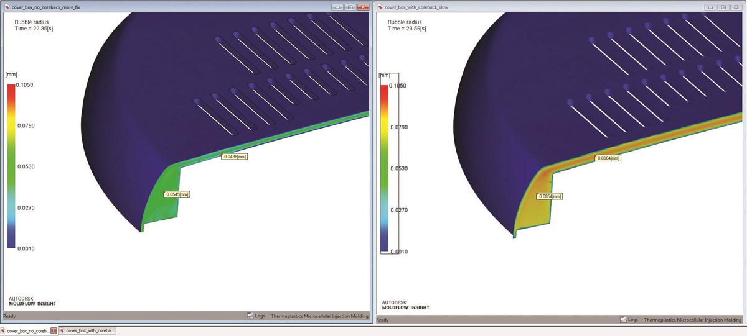
Task: Select the 0.0438[mm] probe label
Action: pos(235,157)
